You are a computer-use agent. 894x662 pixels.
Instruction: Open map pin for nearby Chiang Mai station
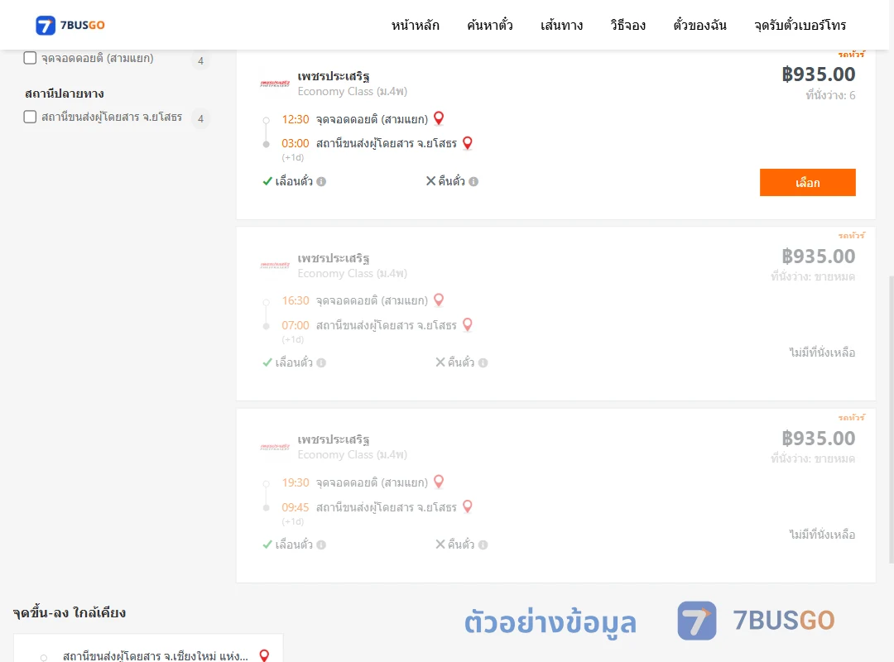point(264,655)
